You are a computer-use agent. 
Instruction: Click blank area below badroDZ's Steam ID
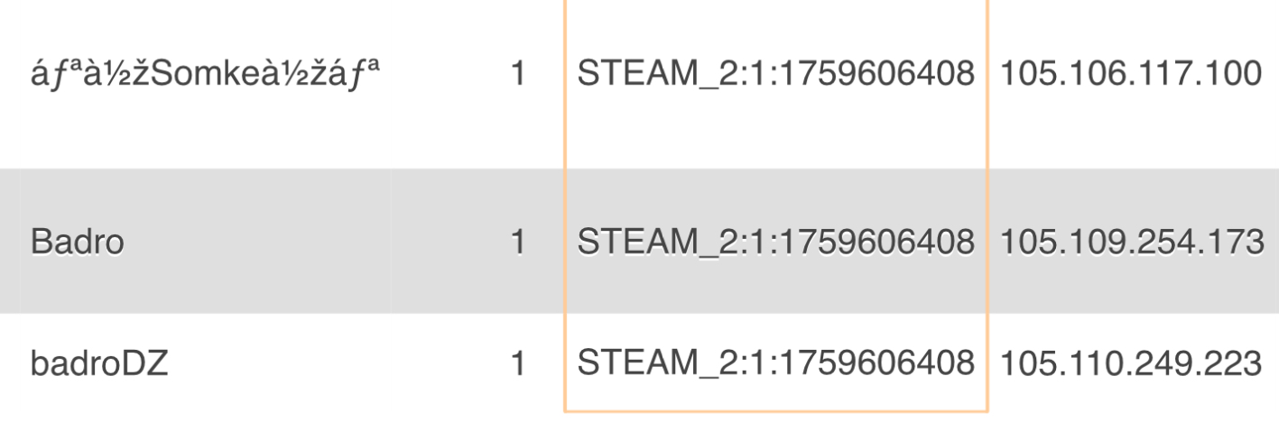point(775,397)
